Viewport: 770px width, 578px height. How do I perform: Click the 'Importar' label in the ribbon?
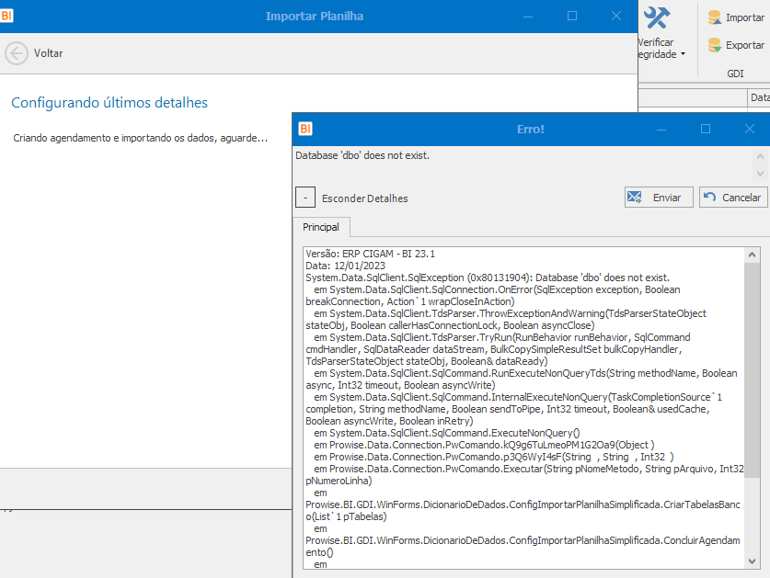point(745,17)
